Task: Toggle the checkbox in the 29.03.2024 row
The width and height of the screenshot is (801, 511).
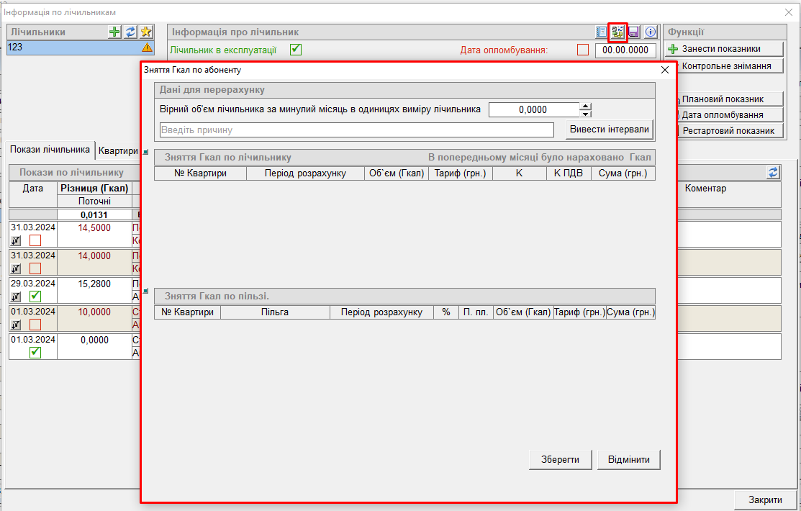Action: coord(35,297)
